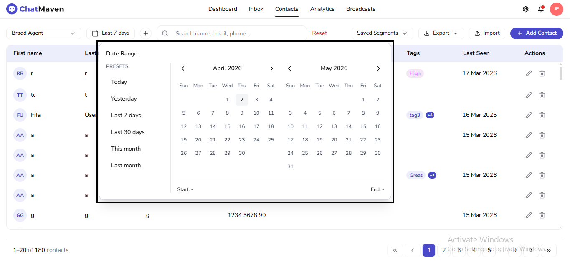Select April 2 in the calendar

point(242,100)
